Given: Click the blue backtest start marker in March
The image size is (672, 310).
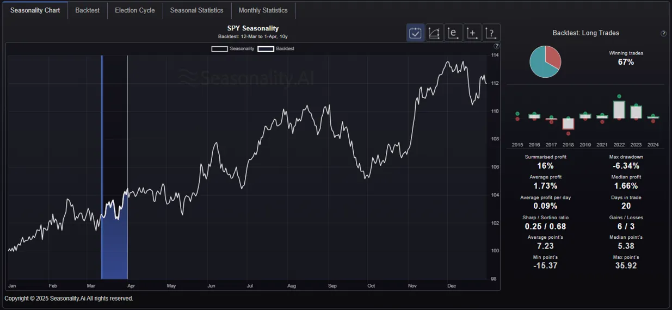Looking at the screenshot, I should coord(102,167).
